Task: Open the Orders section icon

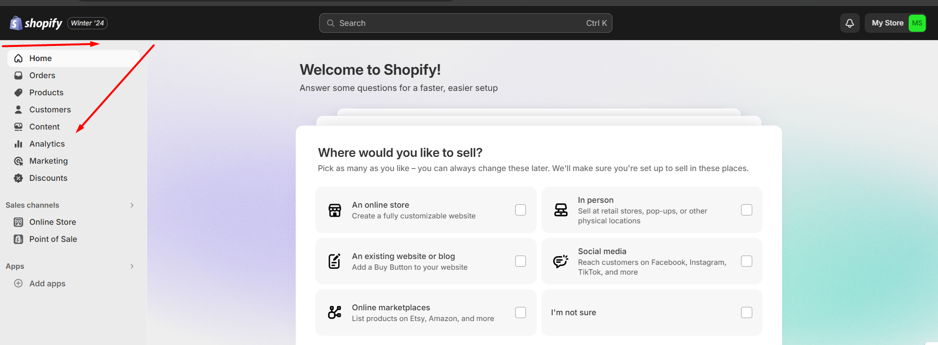Action: [18, 75]
